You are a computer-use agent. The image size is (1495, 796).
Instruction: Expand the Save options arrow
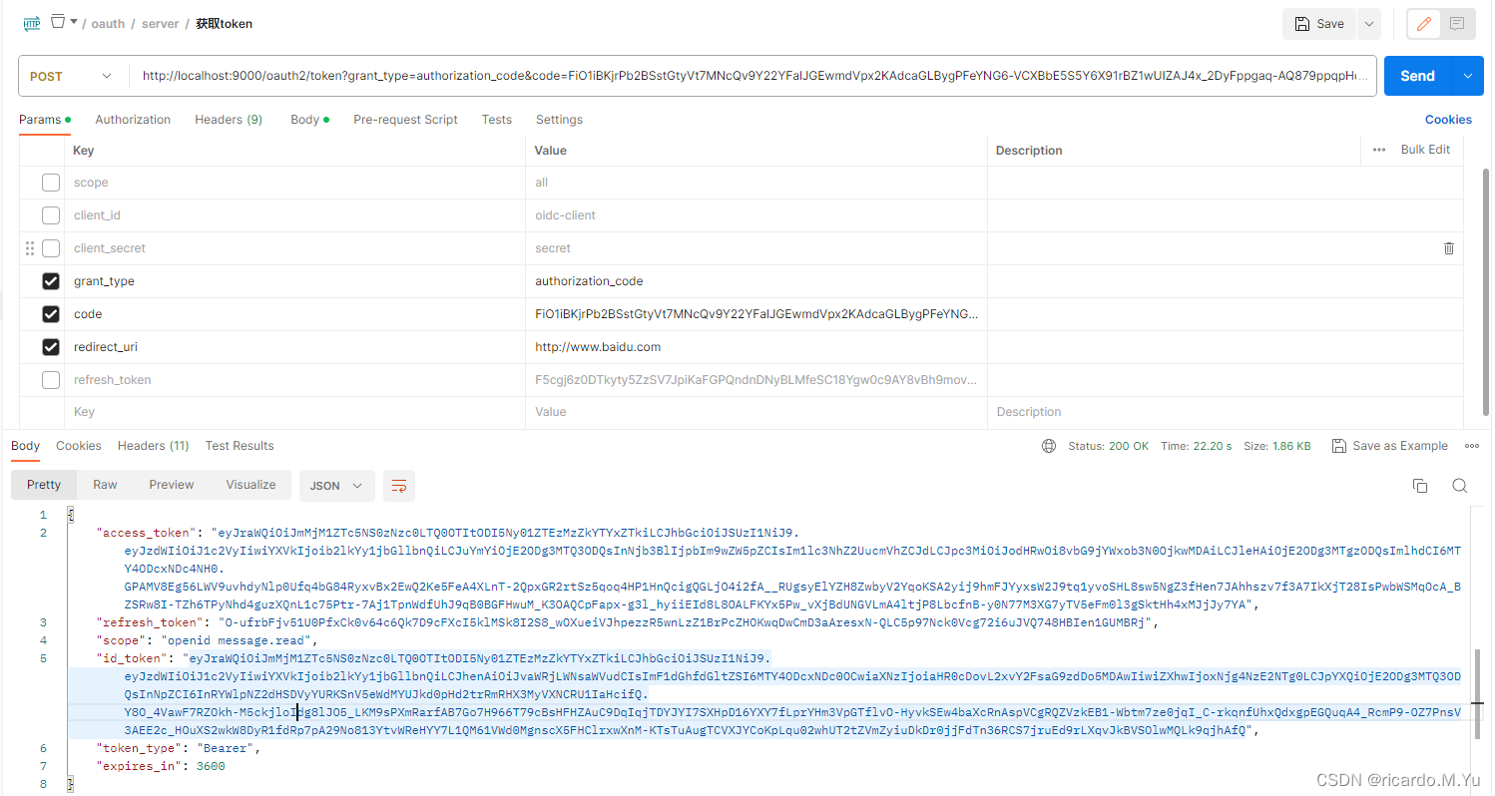(1368, 24)
